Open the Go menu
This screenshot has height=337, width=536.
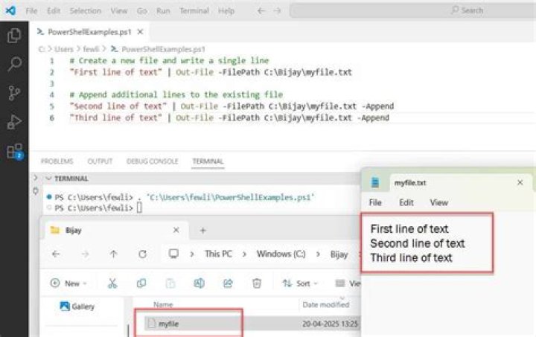[142, 11]
